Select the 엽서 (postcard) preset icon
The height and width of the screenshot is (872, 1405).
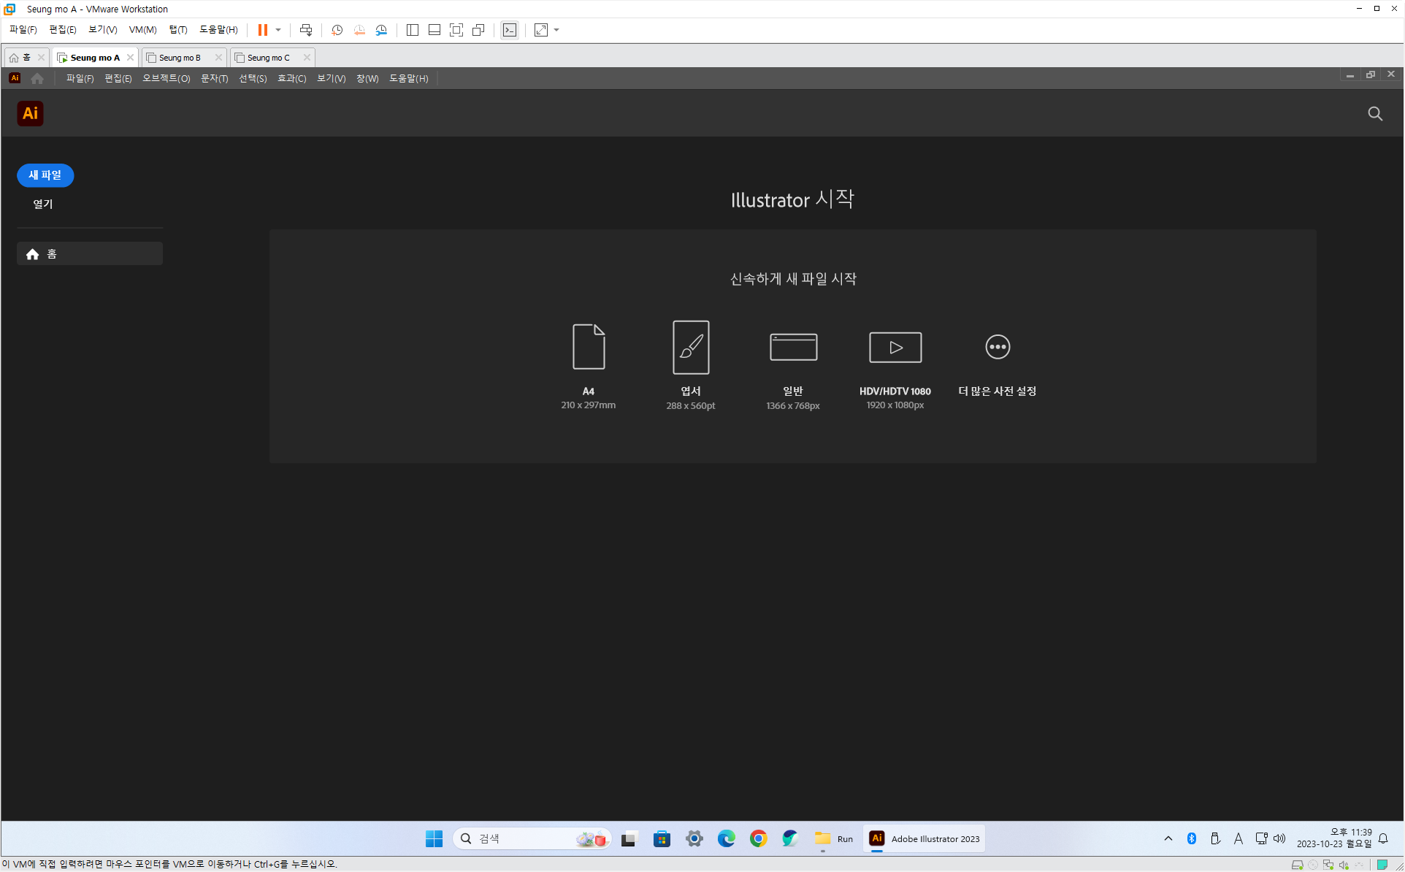click(691, 347)
